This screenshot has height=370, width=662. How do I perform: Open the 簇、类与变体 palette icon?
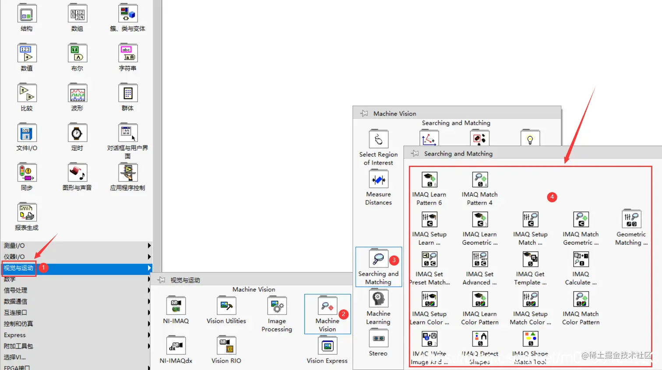point(127,14)
